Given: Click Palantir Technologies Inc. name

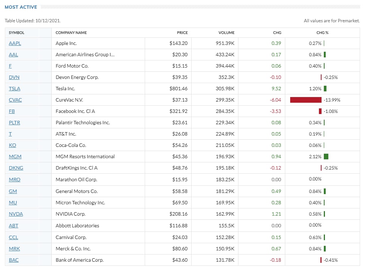Looking at the screenshot, I should tap(83, 123).
